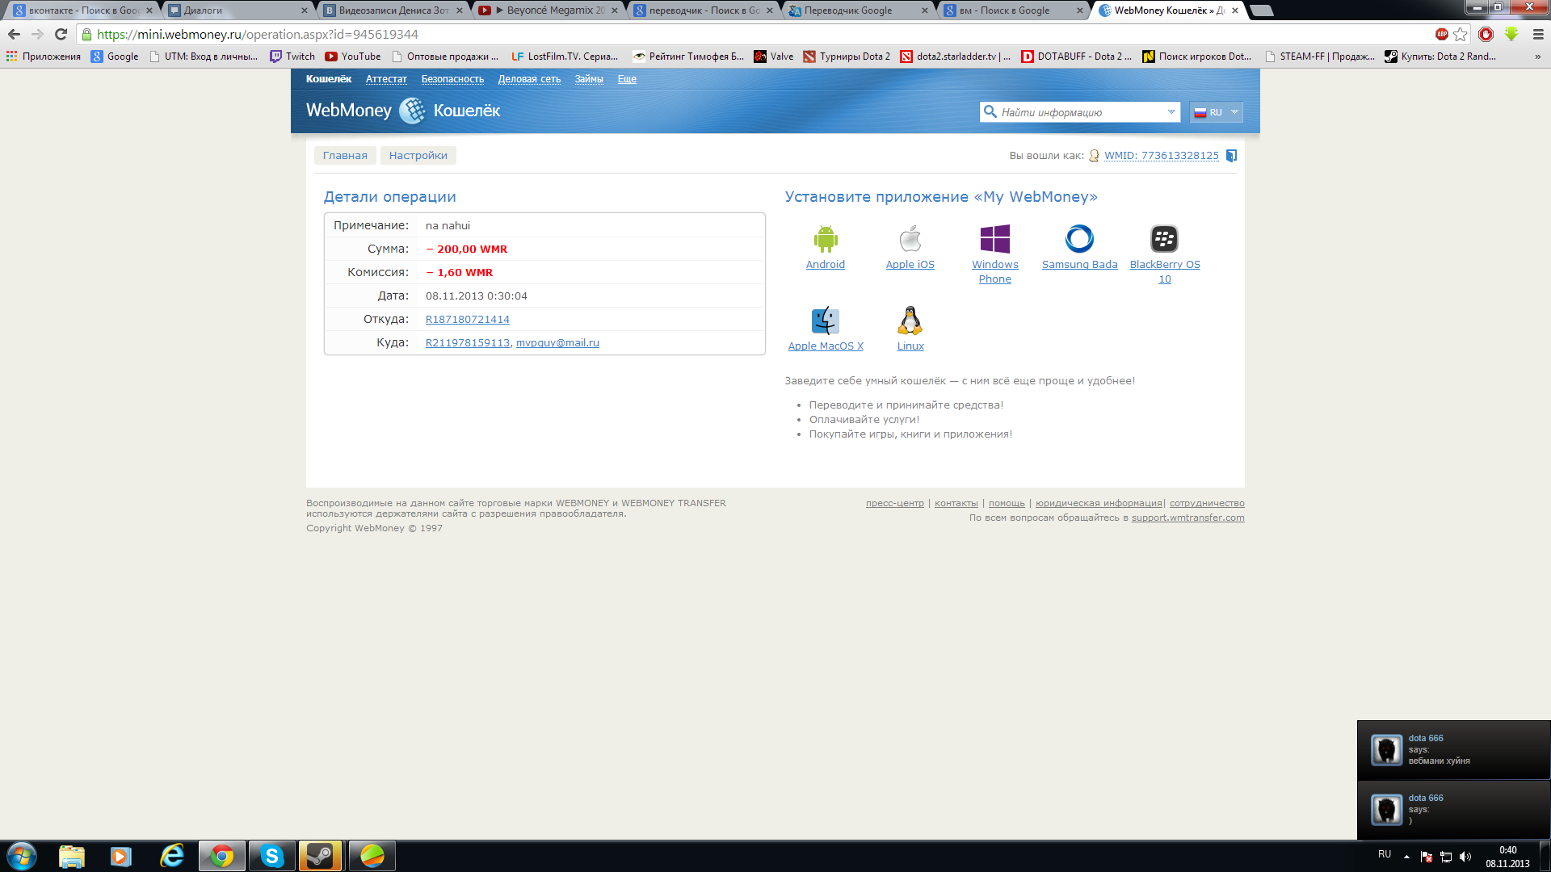
Task: Show hidden system tray icons arrow
Action: click(x=1406, y=856)
